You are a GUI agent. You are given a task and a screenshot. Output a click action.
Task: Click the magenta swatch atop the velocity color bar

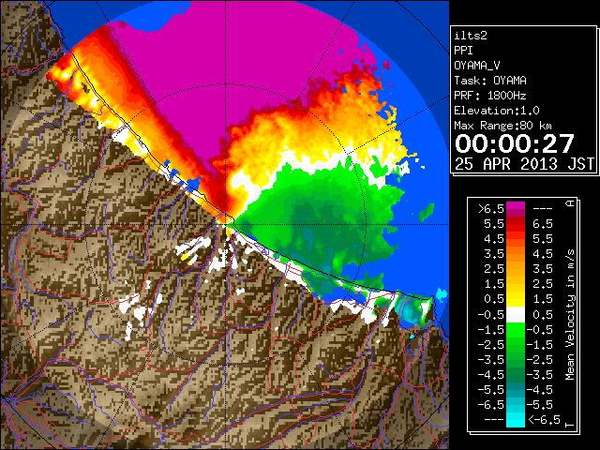[516, 206]
